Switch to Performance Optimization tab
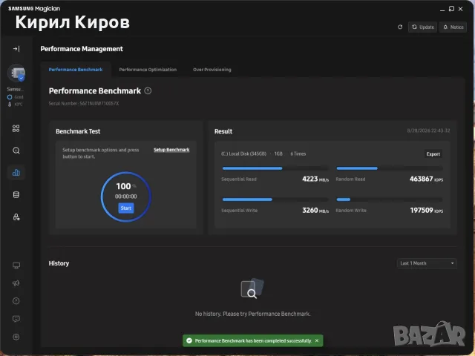 click(x=148, y=70)
